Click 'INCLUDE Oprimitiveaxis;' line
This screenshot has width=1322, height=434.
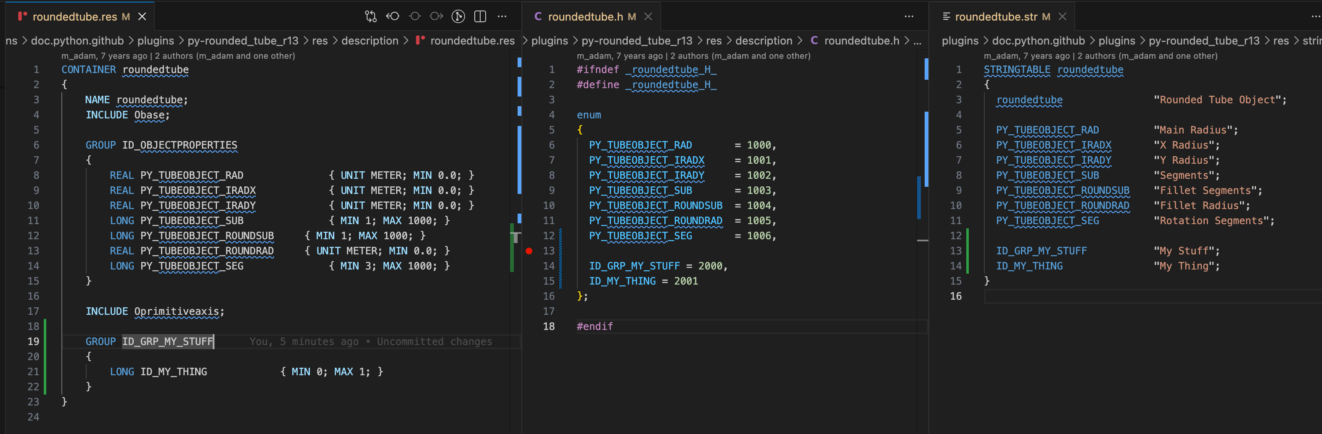[x=155, y=311]
